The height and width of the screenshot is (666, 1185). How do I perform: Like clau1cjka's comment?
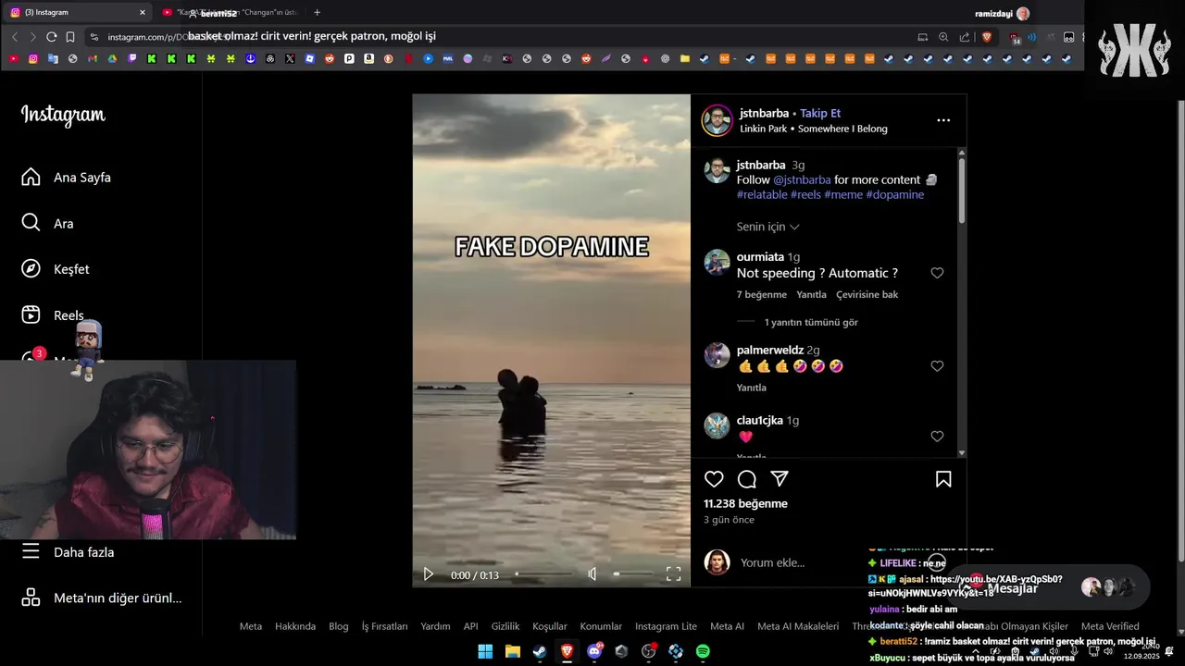point(937,437)
